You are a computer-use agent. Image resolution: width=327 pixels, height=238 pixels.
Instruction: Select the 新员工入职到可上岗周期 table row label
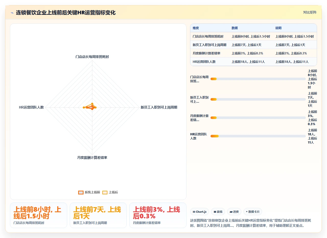click(209, 45)
